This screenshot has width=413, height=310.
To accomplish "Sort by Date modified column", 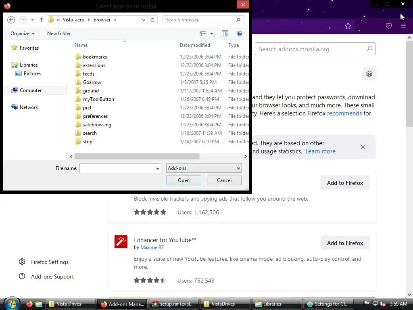I will pos(195,45).
